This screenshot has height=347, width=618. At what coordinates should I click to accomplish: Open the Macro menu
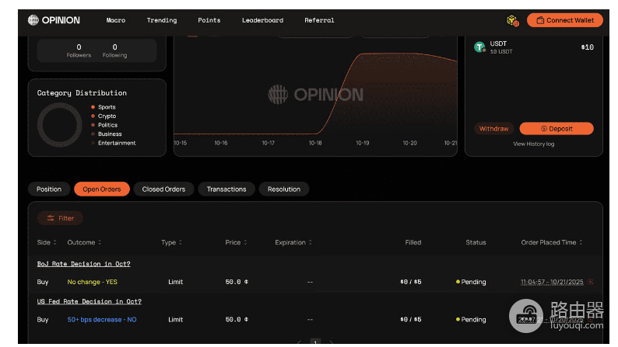[x=116, y=20]
